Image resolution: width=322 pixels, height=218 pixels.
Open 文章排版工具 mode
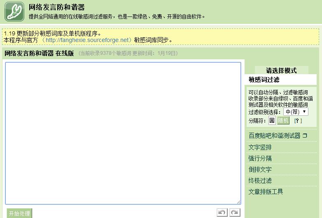[x=266, y=192]
